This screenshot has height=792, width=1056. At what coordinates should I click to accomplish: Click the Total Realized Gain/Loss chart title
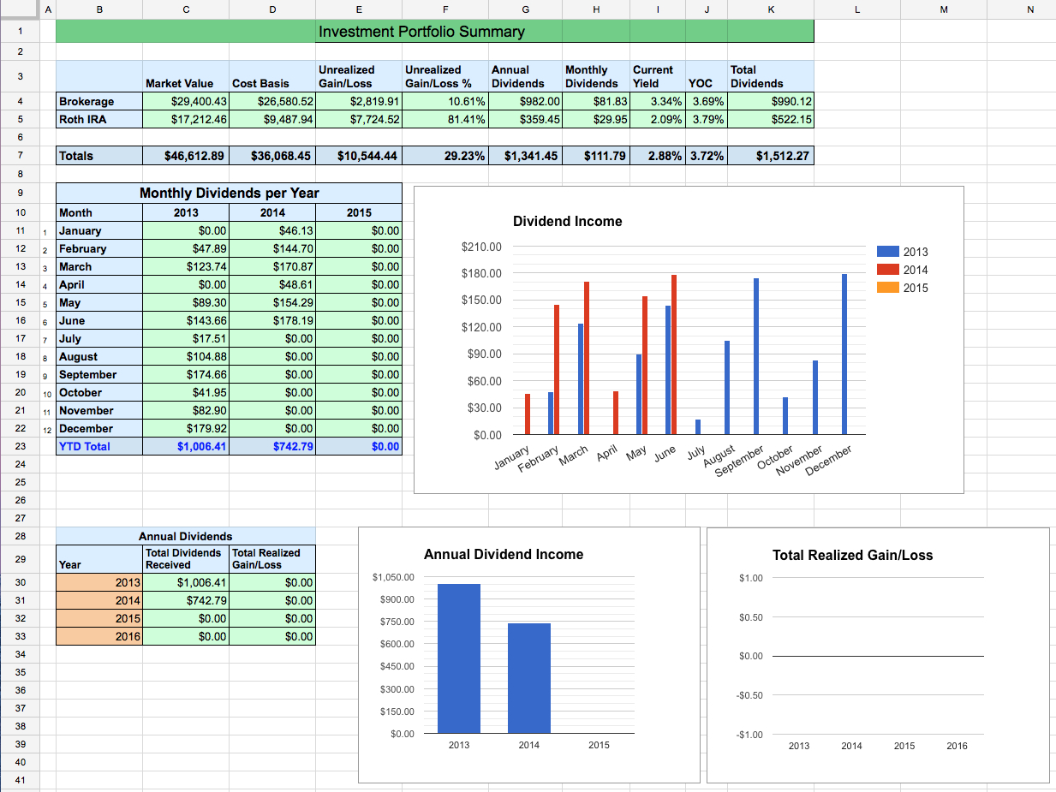[852, 556]
